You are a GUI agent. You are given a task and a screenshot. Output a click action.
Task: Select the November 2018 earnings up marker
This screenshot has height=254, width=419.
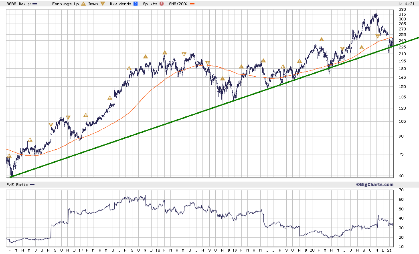tap(222, 79)
